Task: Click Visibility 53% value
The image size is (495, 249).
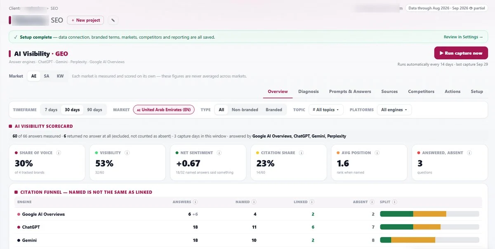Action: point(104,163)
